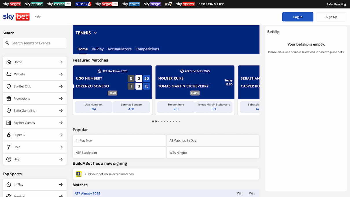The width and height of the screenshot is (350, 197).
Task: Click the Home house icon
Action: pyautogui.click(x=9, y=62)
